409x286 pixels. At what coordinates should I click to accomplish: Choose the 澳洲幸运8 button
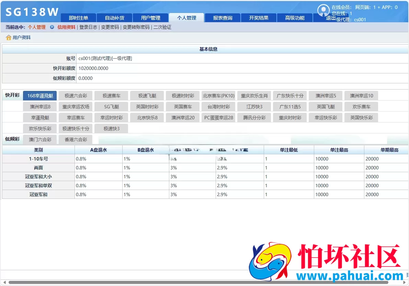tap(40, 107)
